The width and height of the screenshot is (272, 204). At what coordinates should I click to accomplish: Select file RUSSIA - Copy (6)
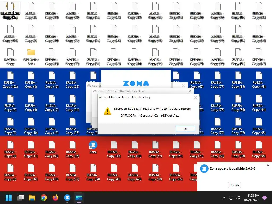pyautogui.click(x=31, y=10)
